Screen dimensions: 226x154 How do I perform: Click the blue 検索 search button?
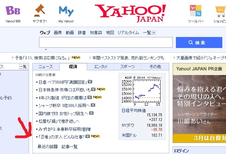(x=199, y=42)
